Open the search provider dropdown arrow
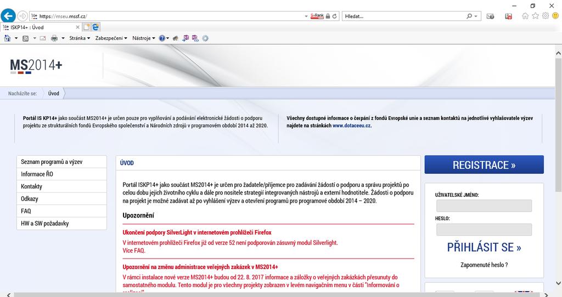This screenshot has height=297, width=562. [476, 16]
